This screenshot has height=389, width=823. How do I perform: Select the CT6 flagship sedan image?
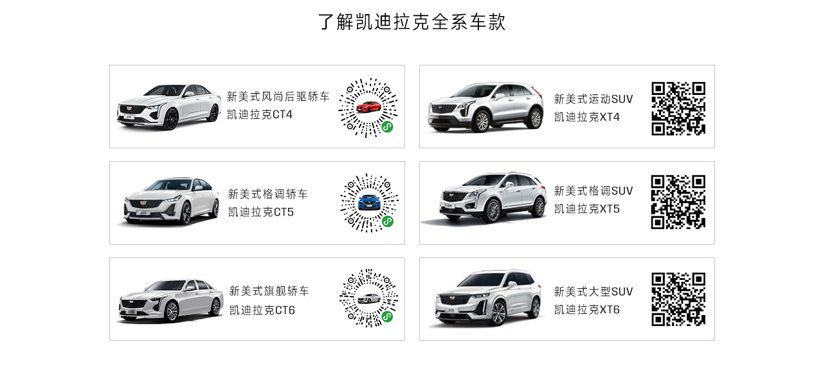170,300
